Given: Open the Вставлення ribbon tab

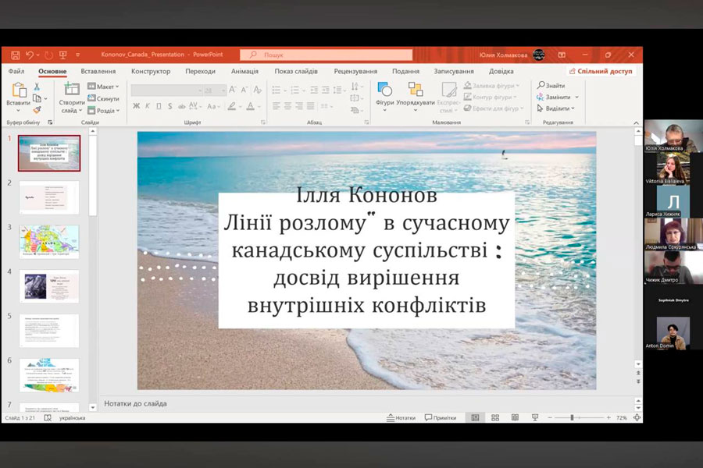Looking at the screenshot, I should tap(98, 71).
